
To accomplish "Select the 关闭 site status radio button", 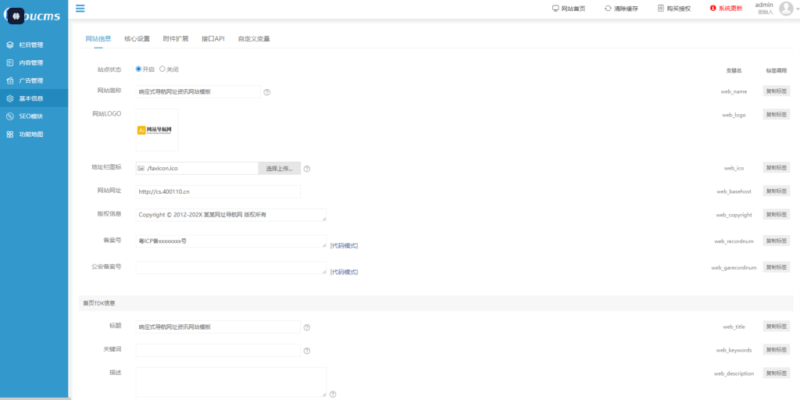I will click(162, 69).
